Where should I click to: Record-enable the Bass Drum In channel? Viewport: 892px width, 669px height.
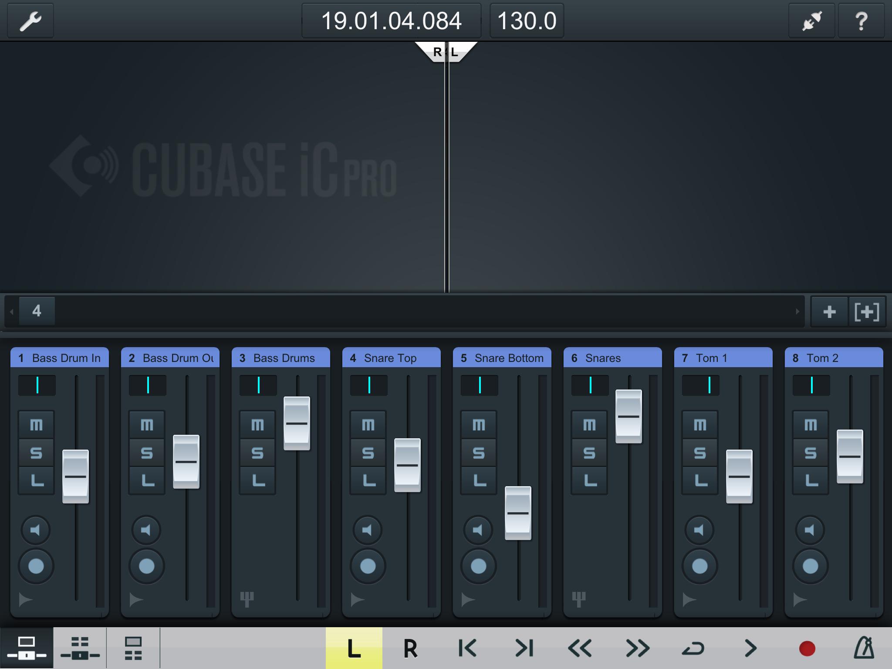coord(36,566)
